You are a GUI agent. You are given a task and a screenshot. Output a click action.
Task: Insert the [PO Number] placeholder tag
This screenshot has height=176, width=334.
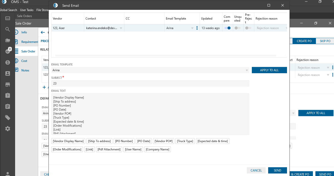tap(124, 141)
